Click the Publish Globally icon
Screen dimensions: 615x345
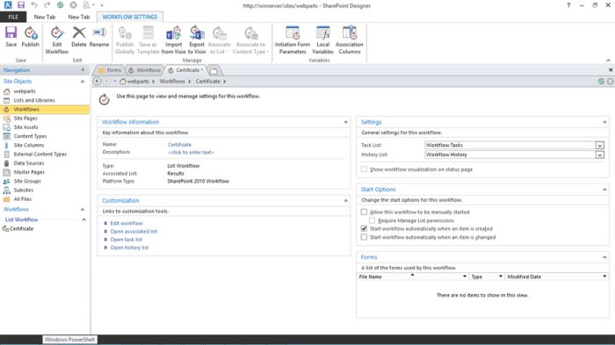125,40
